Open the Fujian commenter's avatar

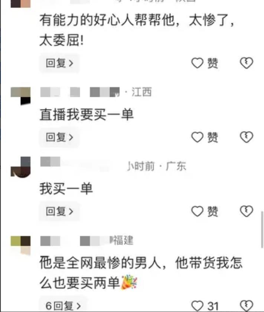point(20,245)
